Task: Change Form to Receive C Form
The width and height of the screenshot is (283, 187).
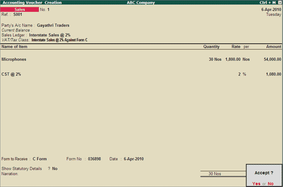Action: pos(40,159)
